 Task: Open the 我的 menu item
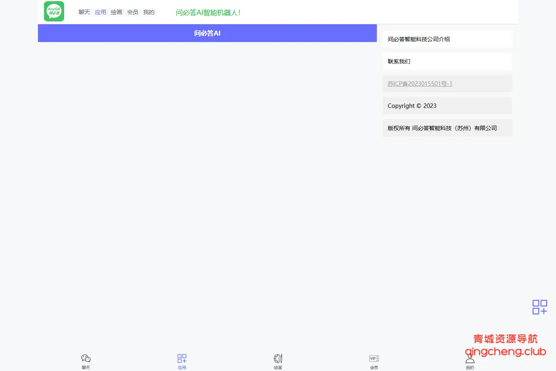149,12
